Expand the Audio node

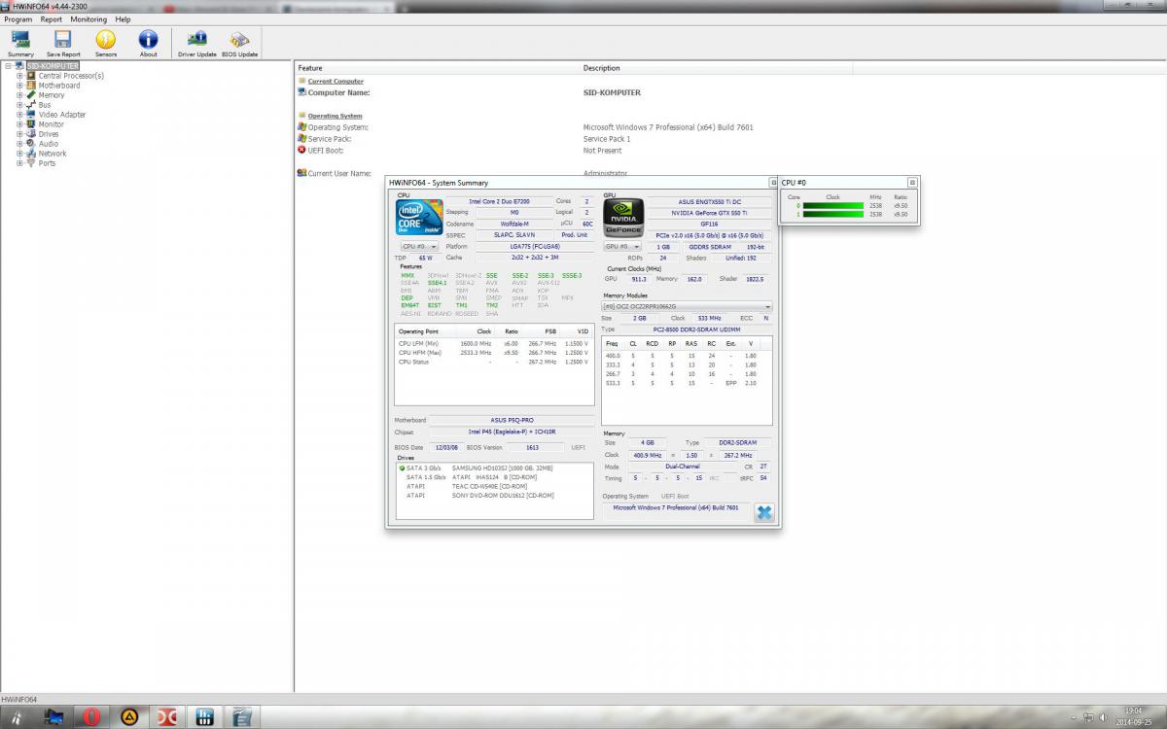[x=19, y=144]
